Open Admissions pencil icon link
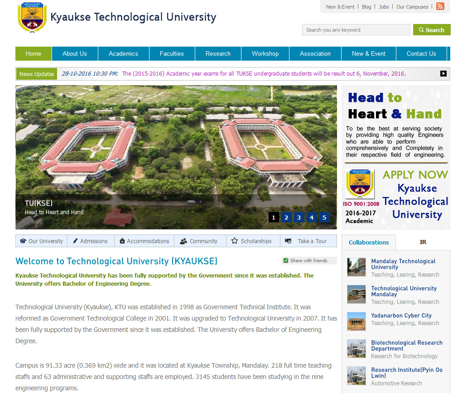This screenshot has width=472, height=393. 90,241
